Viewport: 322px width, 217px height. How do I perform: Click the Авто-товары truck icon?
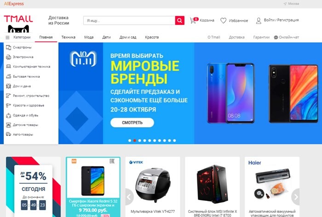[8, 134]
